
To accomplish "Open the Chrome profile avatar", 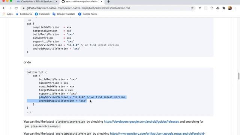I will pyautogui.click(x=230, y=8).
